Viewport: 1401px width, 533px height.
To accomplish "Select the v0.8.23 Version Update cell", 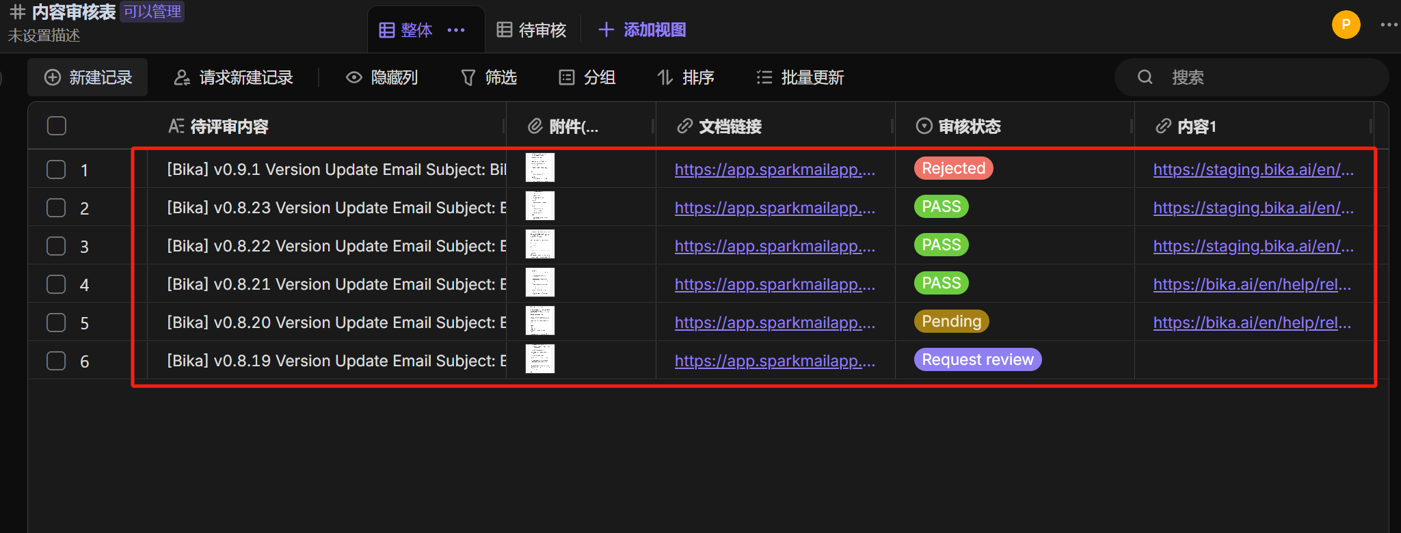I will (327, 207).
